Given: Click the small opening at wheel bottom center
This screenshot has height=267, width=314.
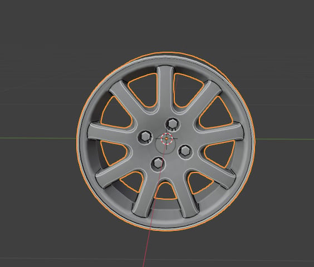Looking at the screenshot, I should tap(165, 192).
